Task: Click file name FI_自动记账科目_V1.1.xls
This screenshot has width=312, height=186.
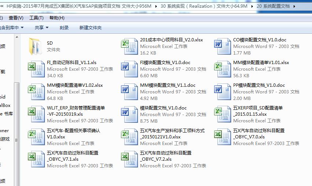Action: pyautogui.click(x=71, y=63)
